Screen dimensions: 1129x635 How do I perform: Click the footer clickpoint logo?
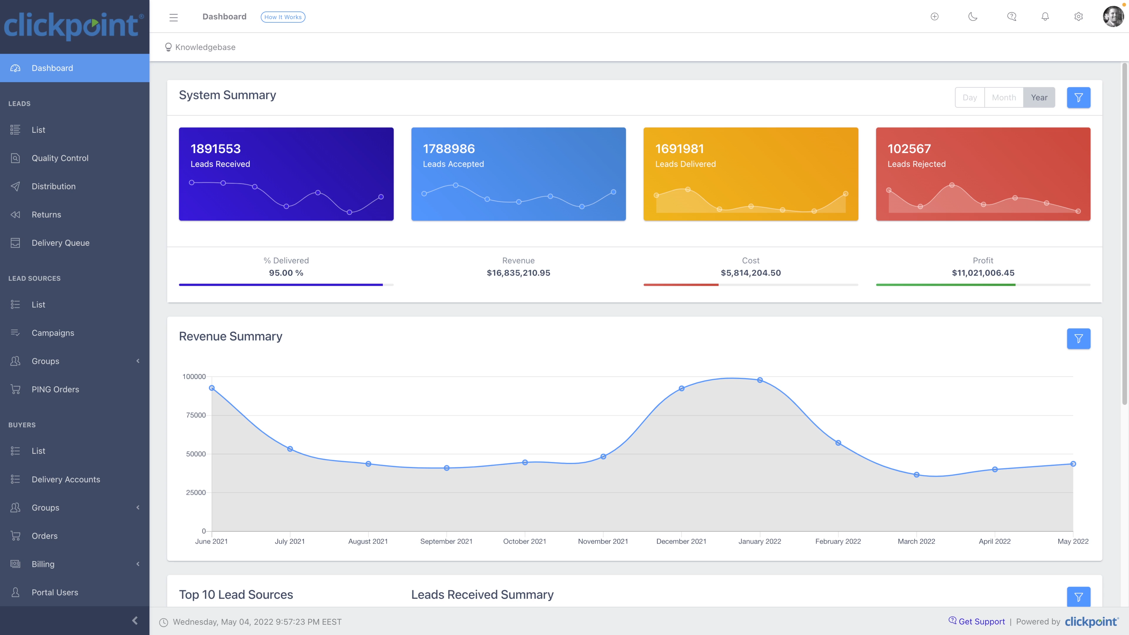point(1092,621)
